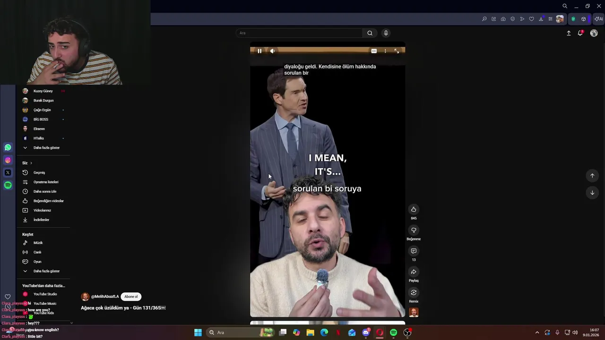The image size is (605, 340).
Task: Open Opera downloads icon
Action: 541,19
